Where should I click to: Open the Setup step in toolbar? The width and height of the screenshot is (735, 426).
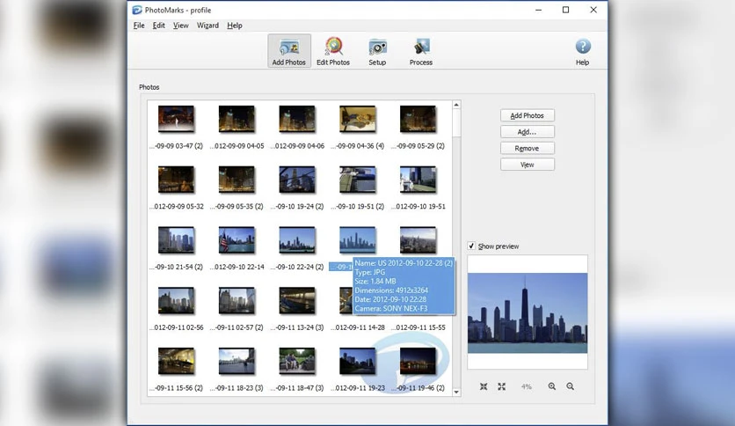coord(377,51)
